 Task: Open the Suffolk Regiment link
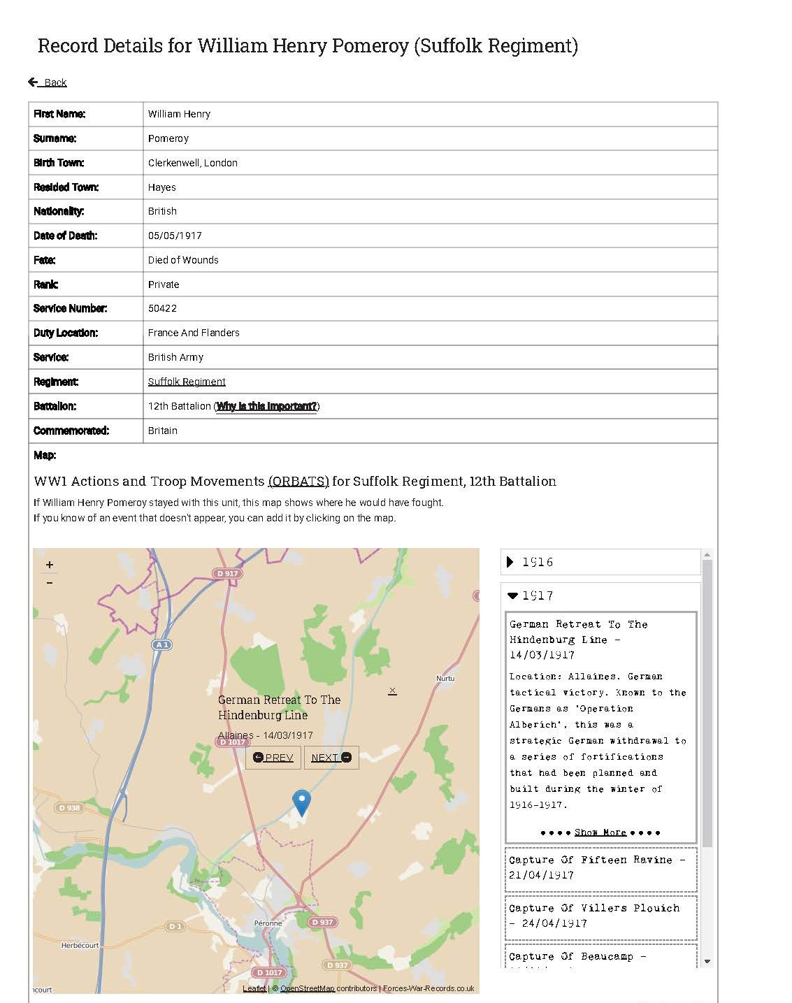pos(187,382)
